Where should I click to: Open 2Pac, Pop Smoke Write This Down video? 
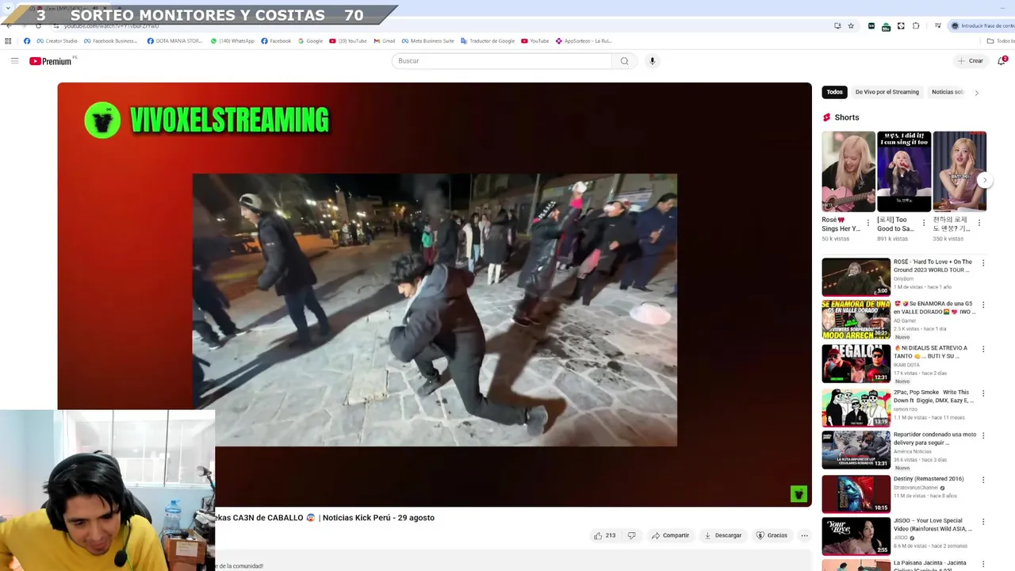856,407
